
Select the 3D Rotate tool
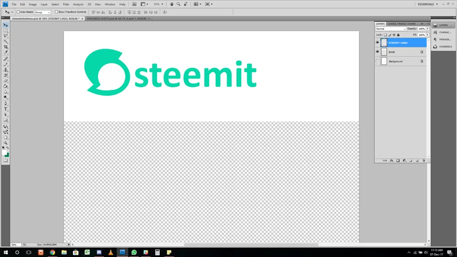point(5,126)
